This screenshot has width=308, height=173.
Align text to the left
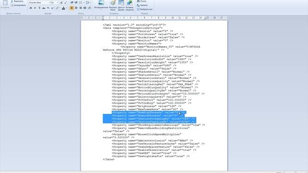[x=72, y=8]
